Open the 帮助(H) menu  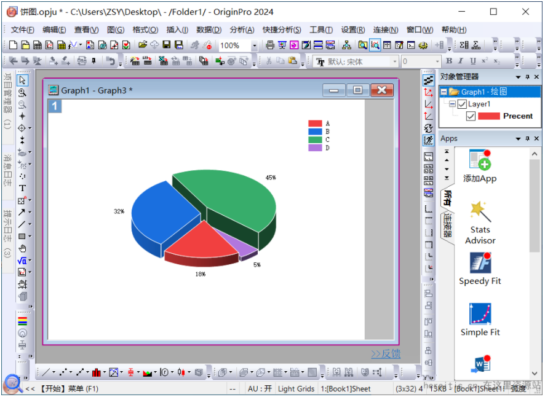click(454, 30)
